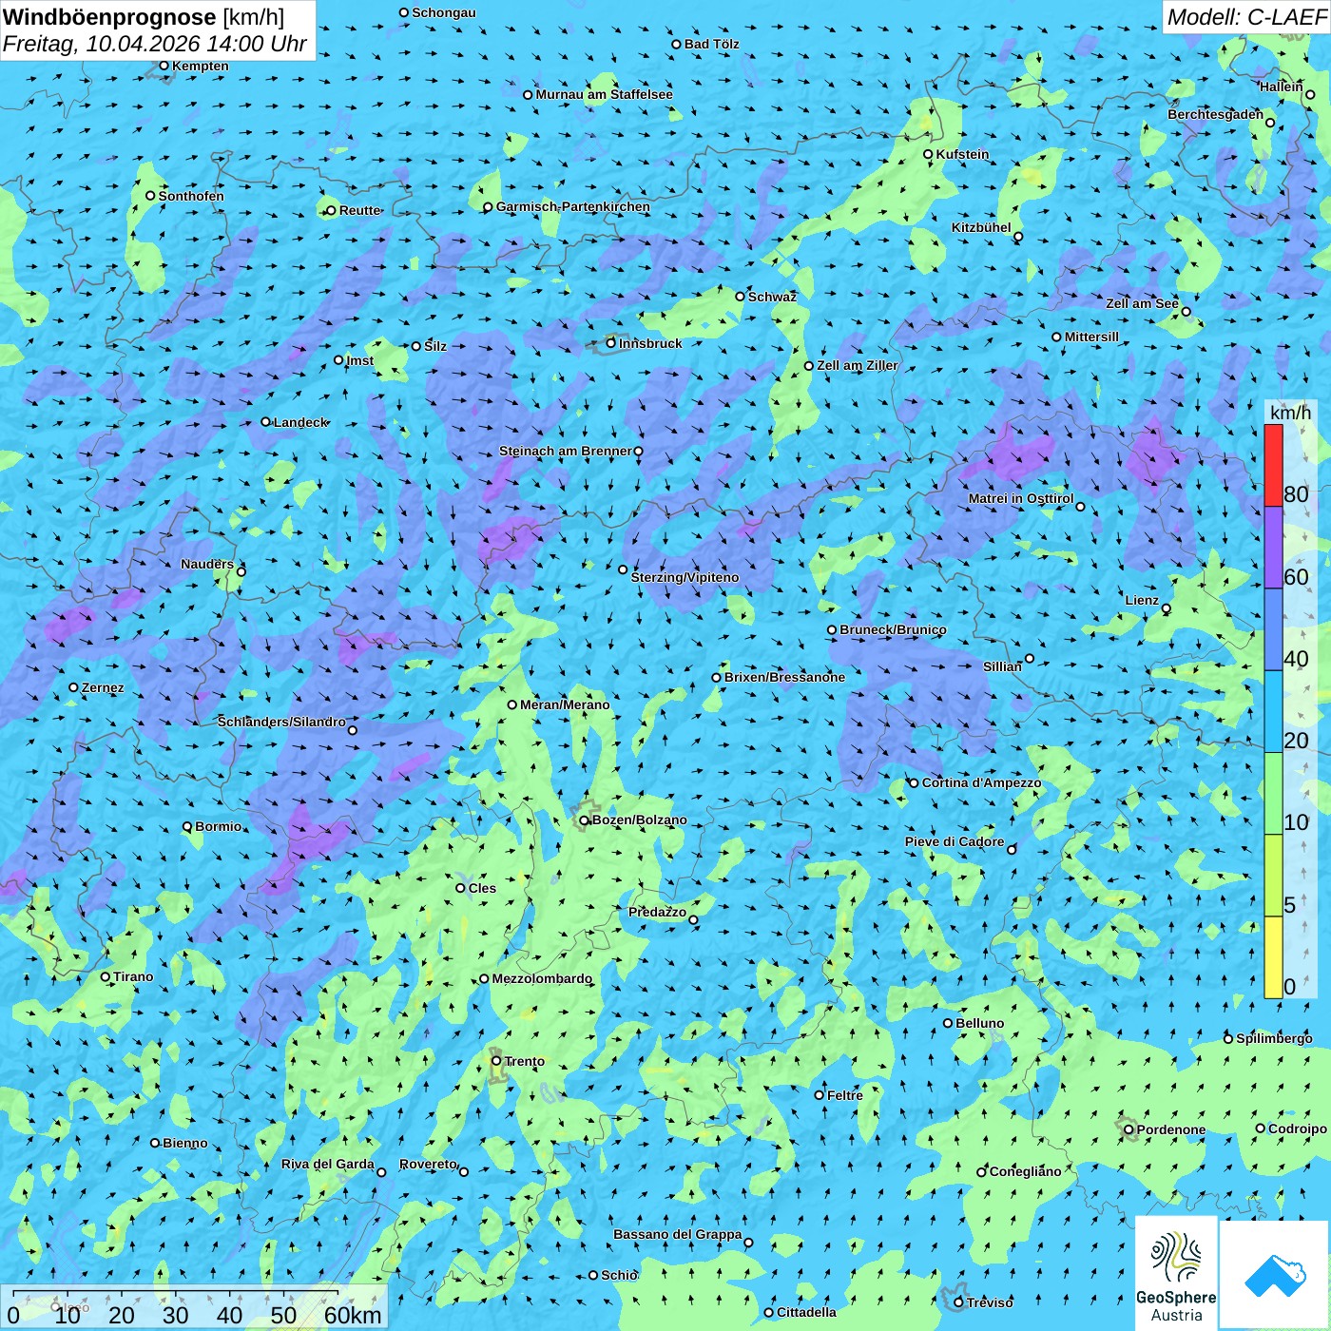Click the Berchtesgaden label

click(1216, 114)
